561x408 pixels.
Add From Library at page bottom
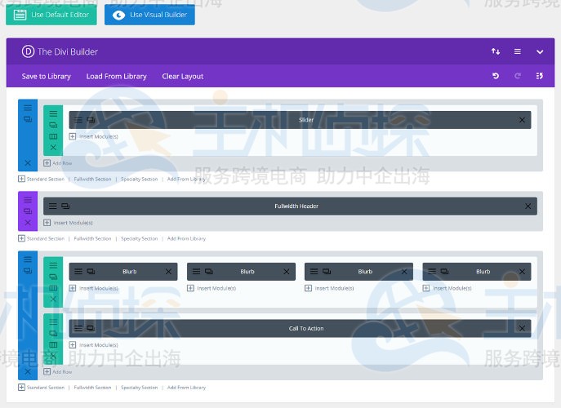(186, 388)
